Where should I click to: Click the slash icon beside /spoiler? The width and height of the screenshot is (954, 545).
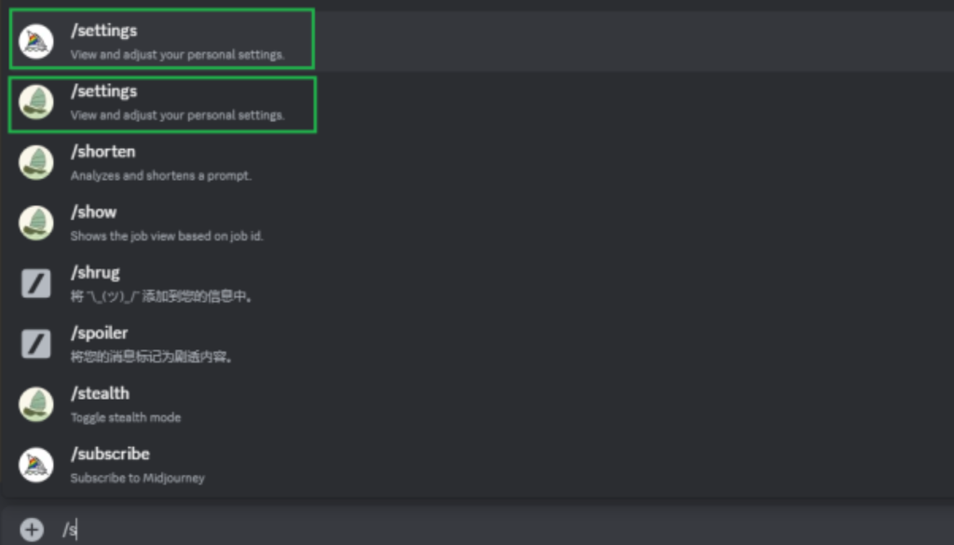point(36,344)
